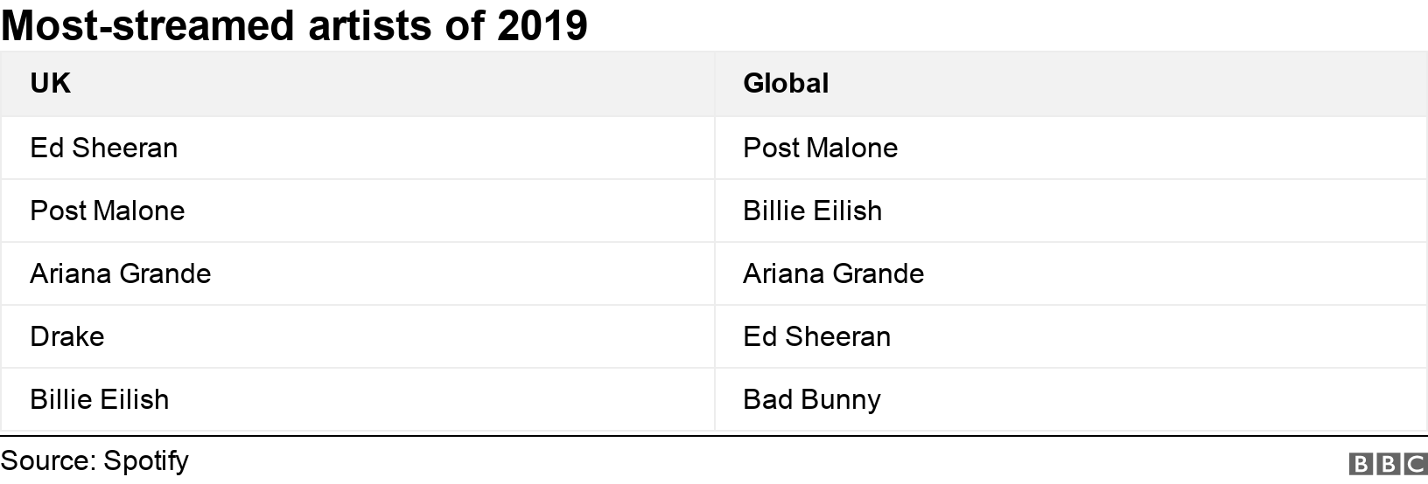Click the Drake cell
The height and width of the screenshot is (484, 1428).
point(66,336)
